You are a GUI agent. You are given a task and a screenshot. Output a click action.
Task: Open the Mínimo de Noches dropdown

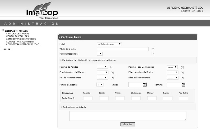tap(100, 85)
